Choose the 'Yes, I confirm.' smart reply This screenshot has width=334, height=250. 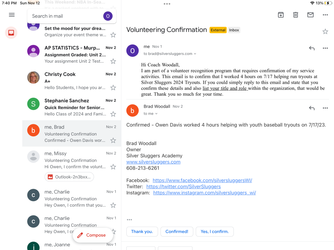click(x=214, y=232)
